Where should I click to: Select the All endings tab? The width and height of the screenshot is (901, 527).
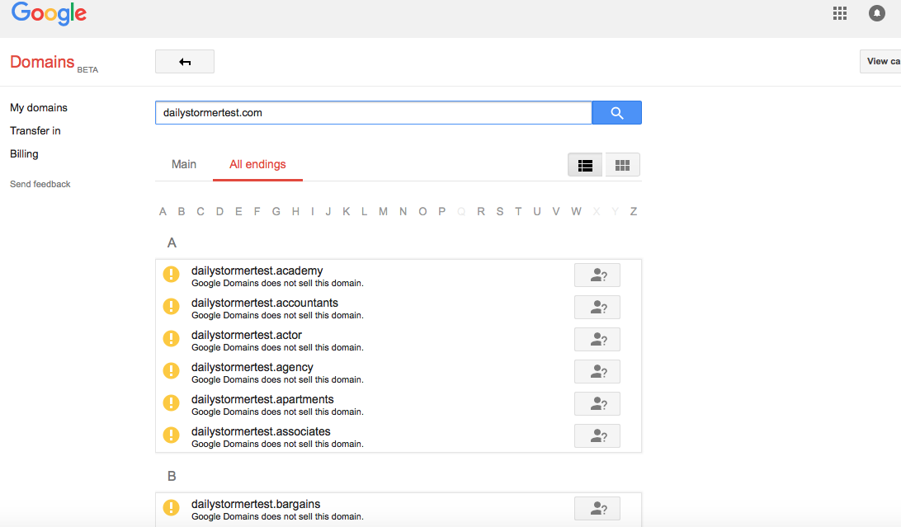(257, 164)
